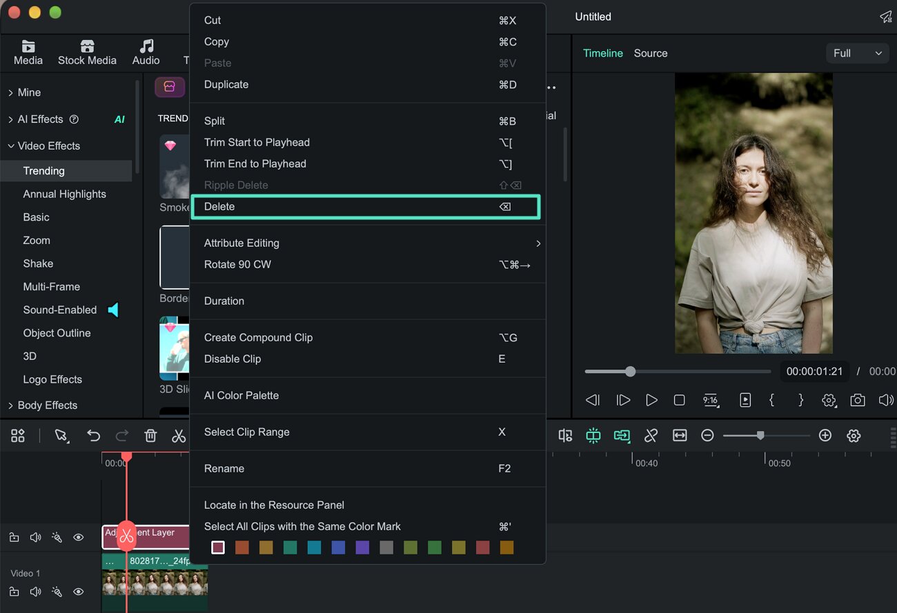Set mark in with the left brace icon
This screenshot has height=613, width=897.
coord(772,400)
